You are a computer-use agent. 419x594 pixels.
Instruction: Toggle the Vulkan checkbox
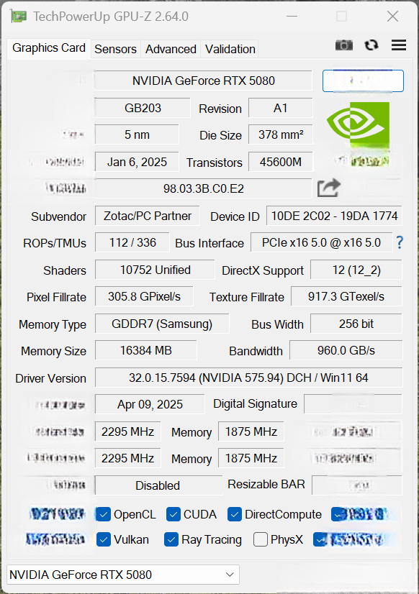coord(103,539)
